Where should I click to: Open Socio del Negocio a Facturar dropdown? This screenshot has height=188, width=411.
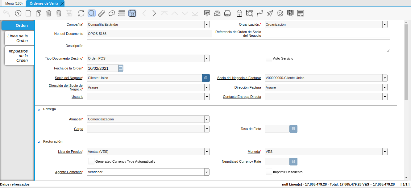385,78
